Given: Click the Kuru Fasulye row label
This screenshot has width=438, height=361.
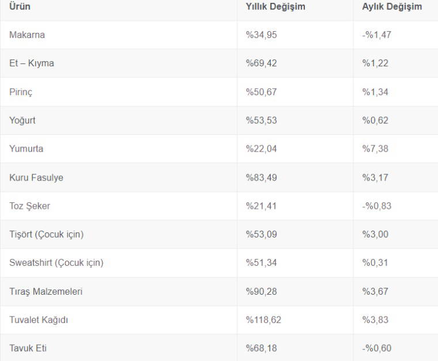Looking at the screenshot, I should (36, 178).
